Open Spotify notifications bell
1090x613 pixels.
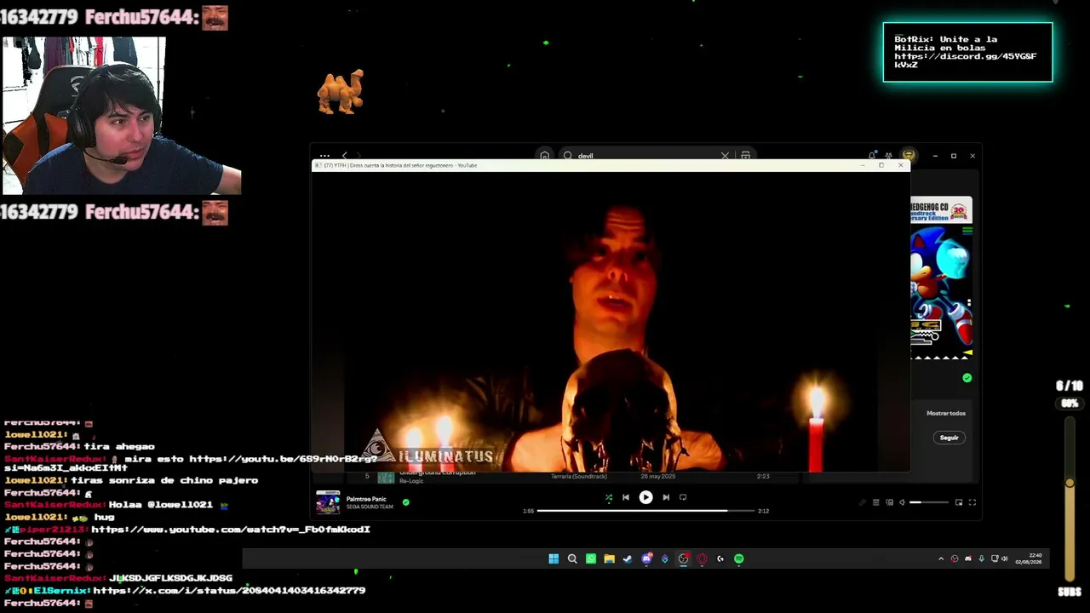click(x=871, y=156)
